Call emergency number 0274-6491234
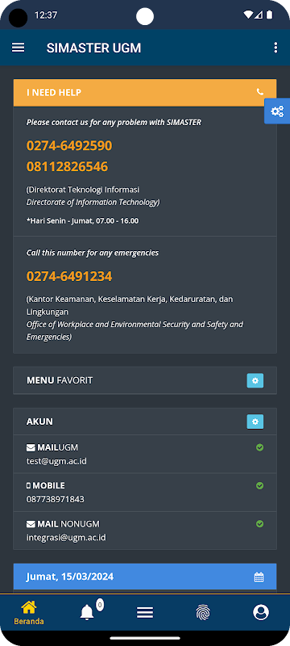The image size is (290, 646). (x=69, y=276)
